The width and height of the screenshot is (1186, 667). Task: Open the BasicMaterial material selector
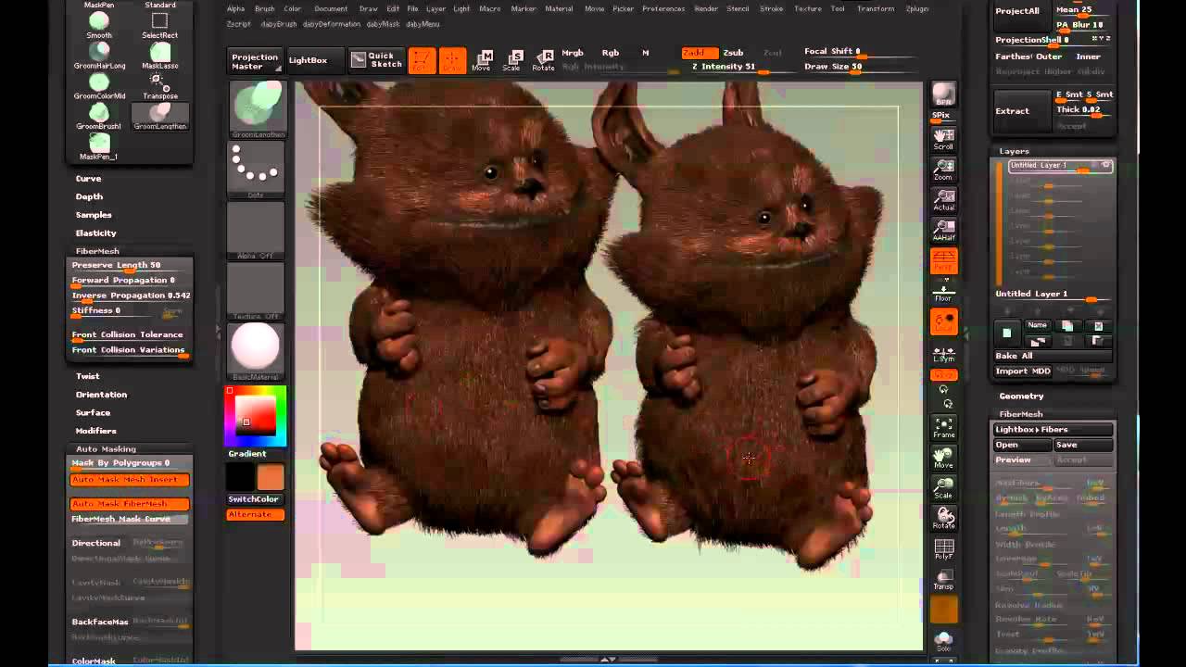(256, 351)
